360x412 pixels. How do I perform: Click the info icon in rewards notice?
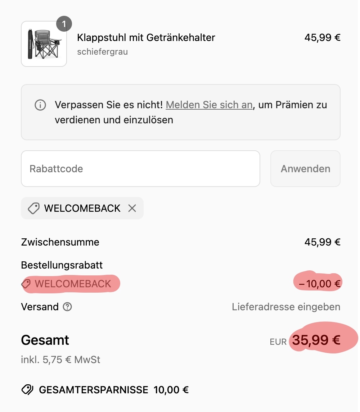coord(40,105)
